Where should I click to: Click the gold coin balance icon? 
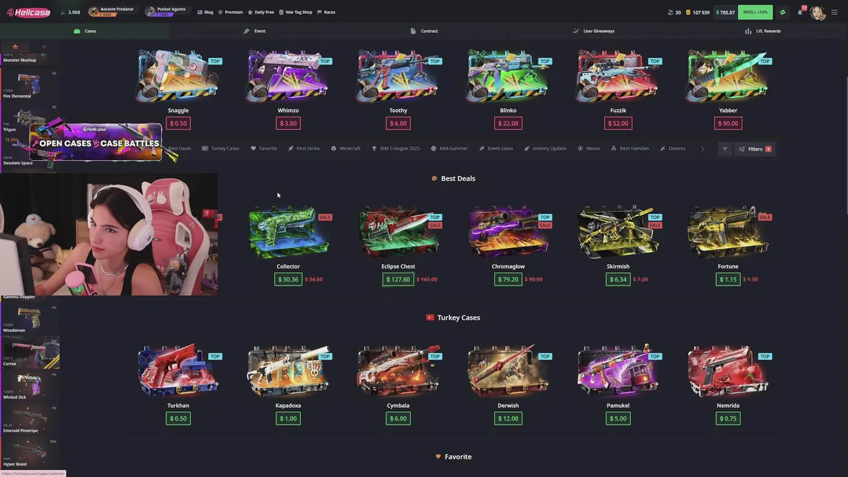[688, 12]
